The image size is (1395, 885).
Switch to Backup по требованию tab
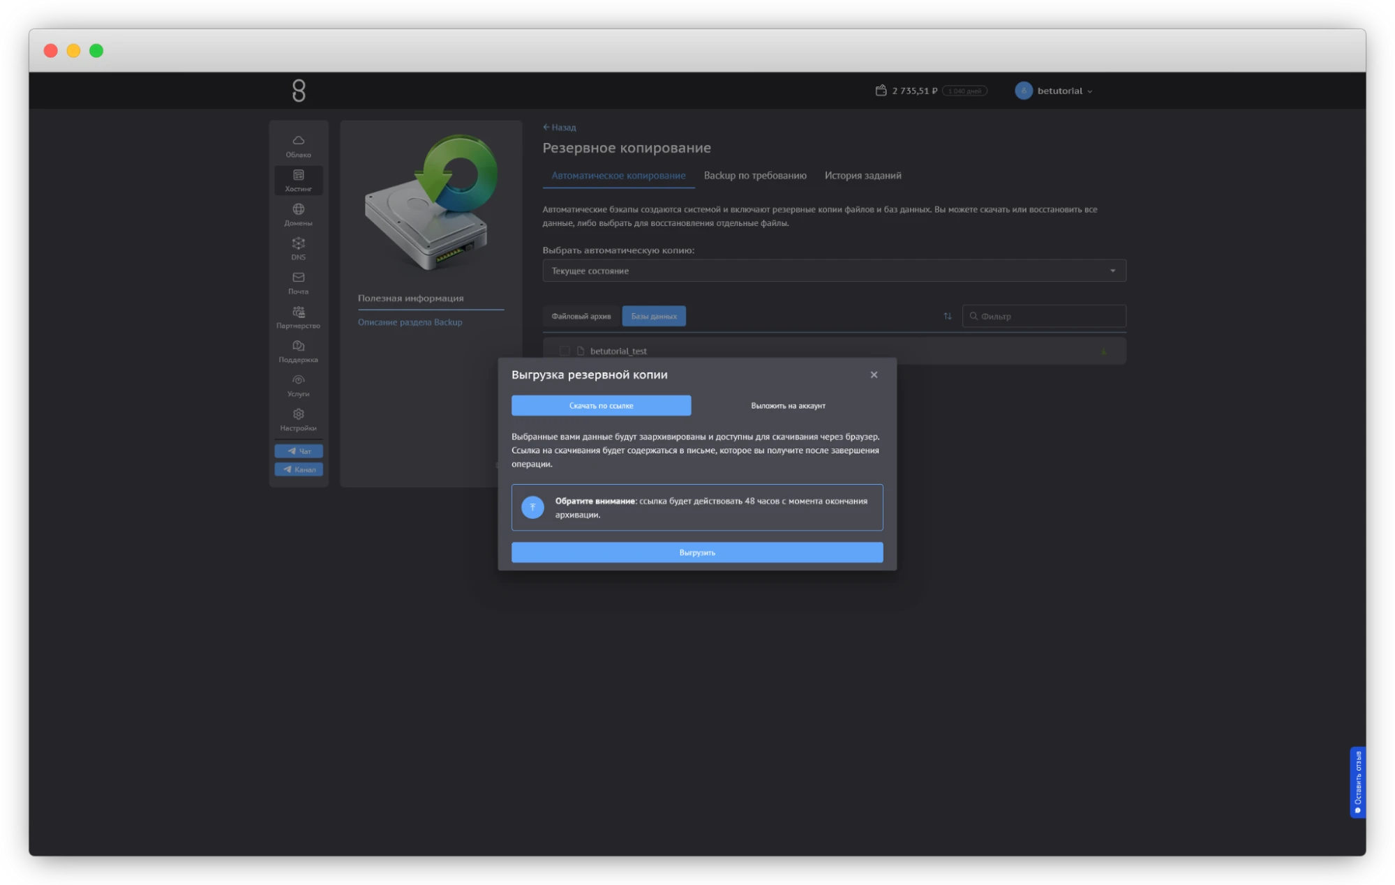tap(754, 176)
